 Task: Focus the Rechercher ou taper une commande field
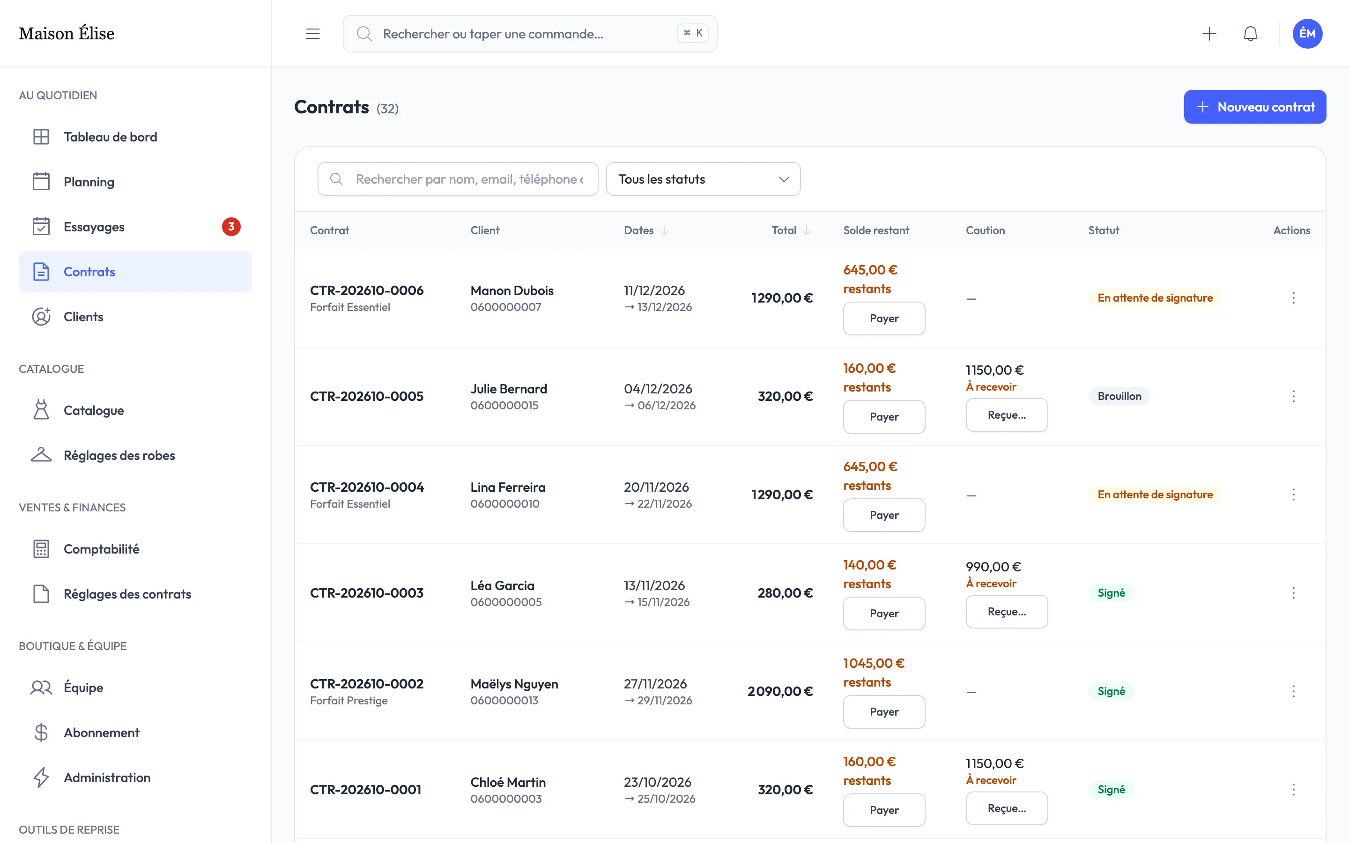click(x=530, y=33)
